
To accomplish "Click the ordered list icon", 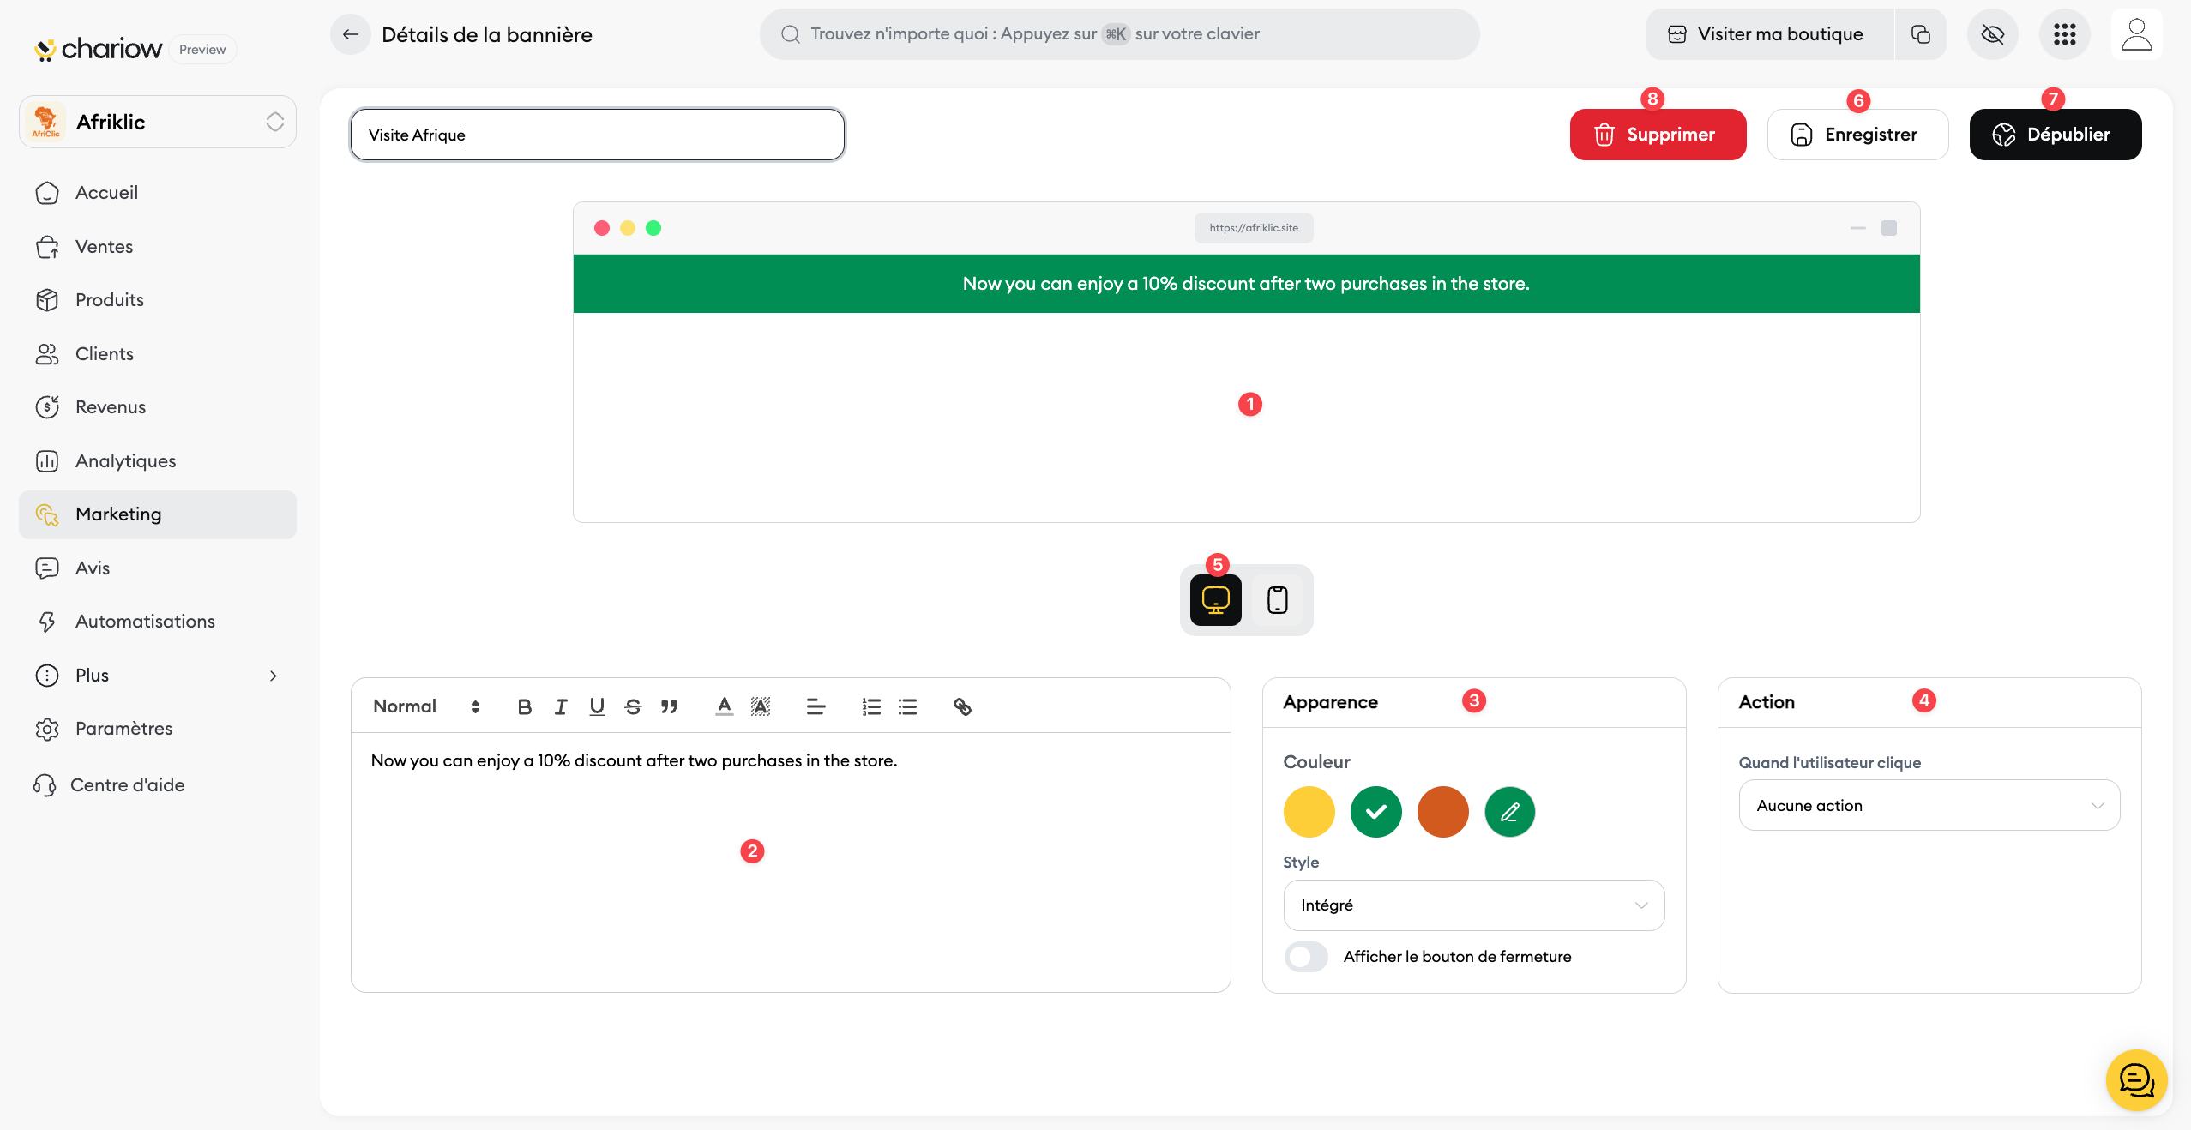I will tap(871, 706).
